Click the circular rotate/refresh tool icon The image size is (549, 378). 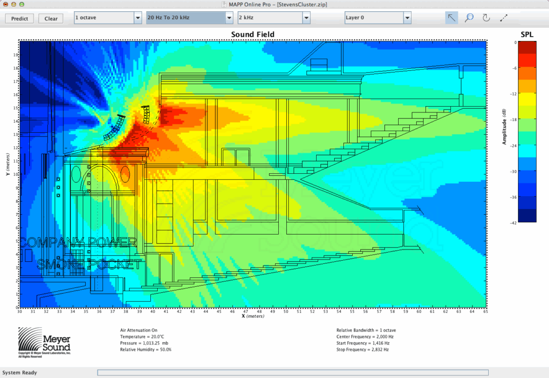[x=486, y=18]
